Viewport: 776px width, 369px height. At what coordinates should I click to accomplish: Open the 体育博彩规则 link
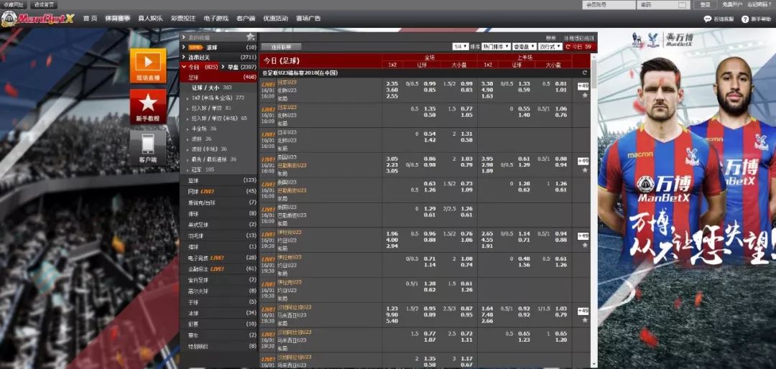pyautogui.click(x=578, y=37)
